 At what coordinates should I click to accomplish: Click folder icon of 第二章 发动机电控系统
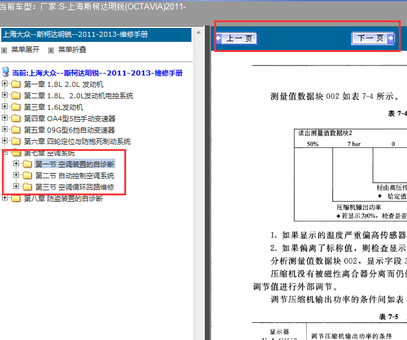[16, 96]
